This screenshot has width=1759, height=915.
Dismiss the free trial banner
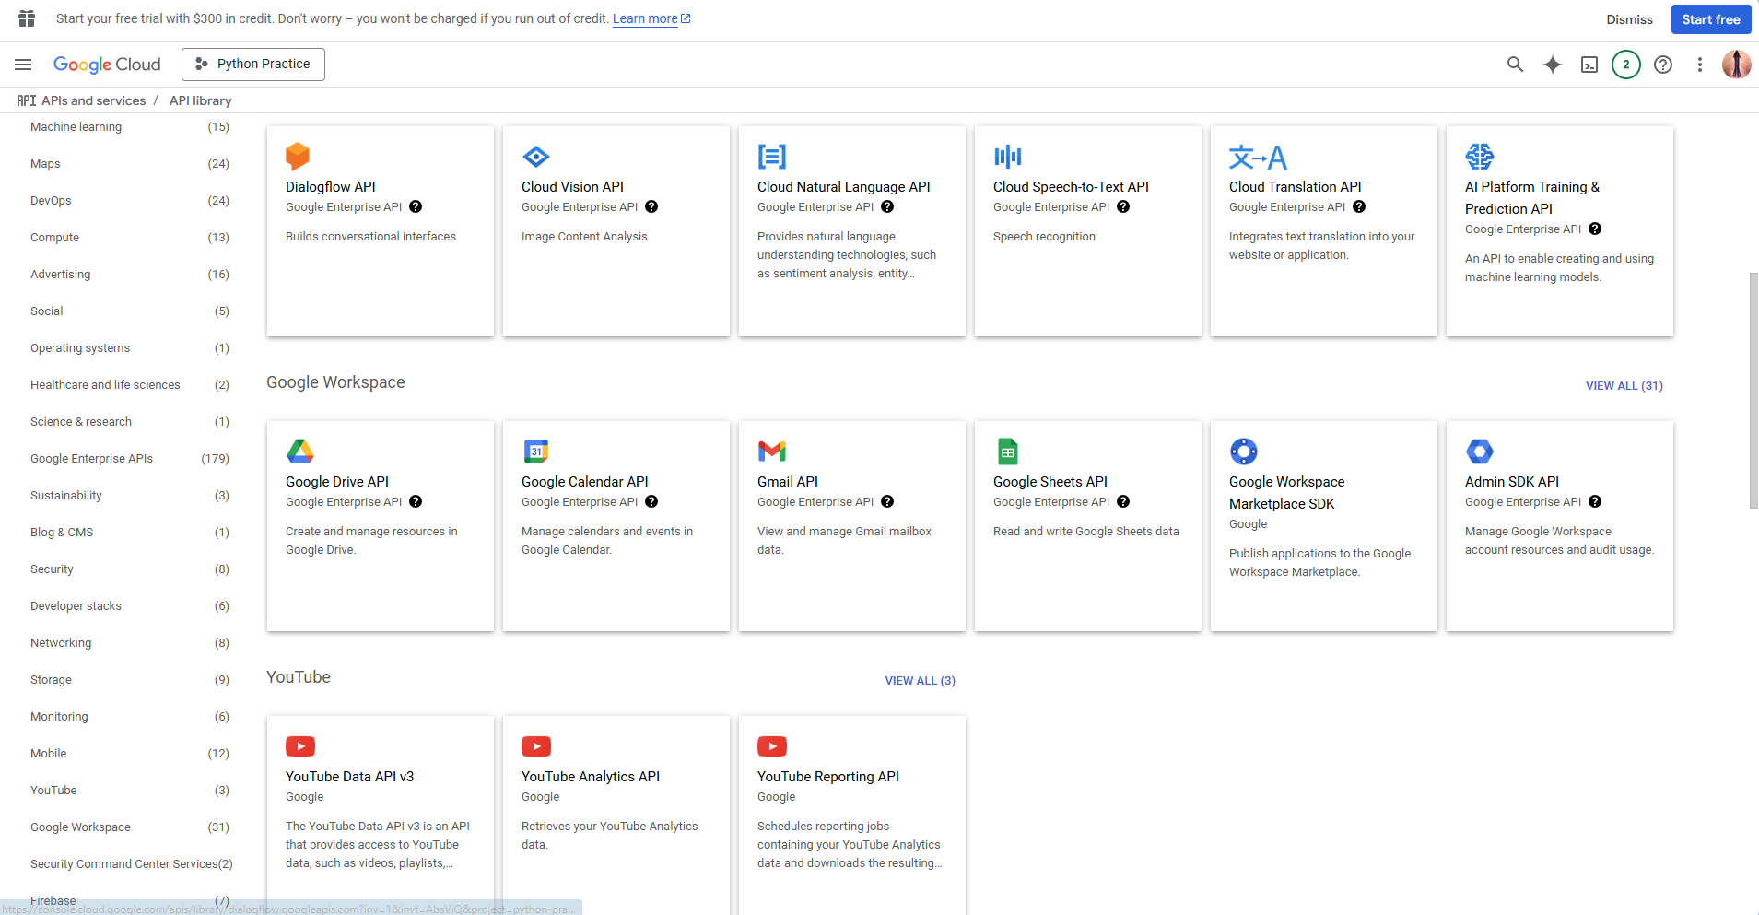1629,19
